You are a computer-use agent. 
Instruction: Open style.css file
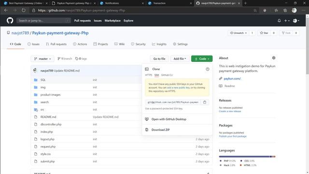(45, 154)
